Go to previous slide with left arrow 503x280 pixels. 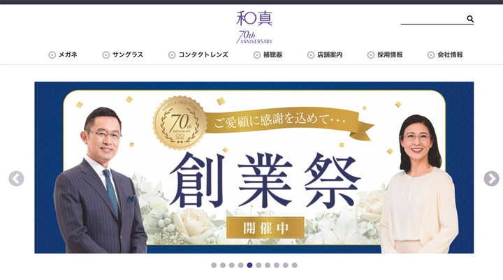[x=16, y=179]
